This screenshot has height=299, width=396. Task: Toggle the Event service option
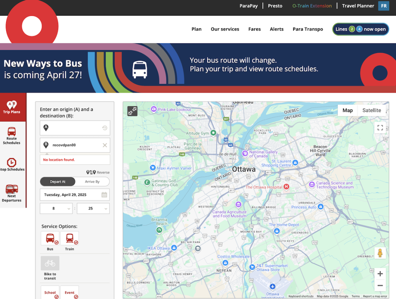[70, 293]
